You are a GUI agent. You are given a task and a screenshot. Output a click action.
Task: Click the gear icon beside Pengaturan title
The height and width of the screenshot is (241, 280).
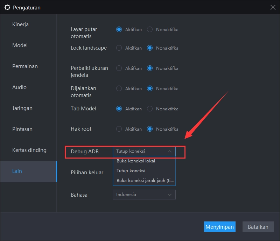point(7,7)
